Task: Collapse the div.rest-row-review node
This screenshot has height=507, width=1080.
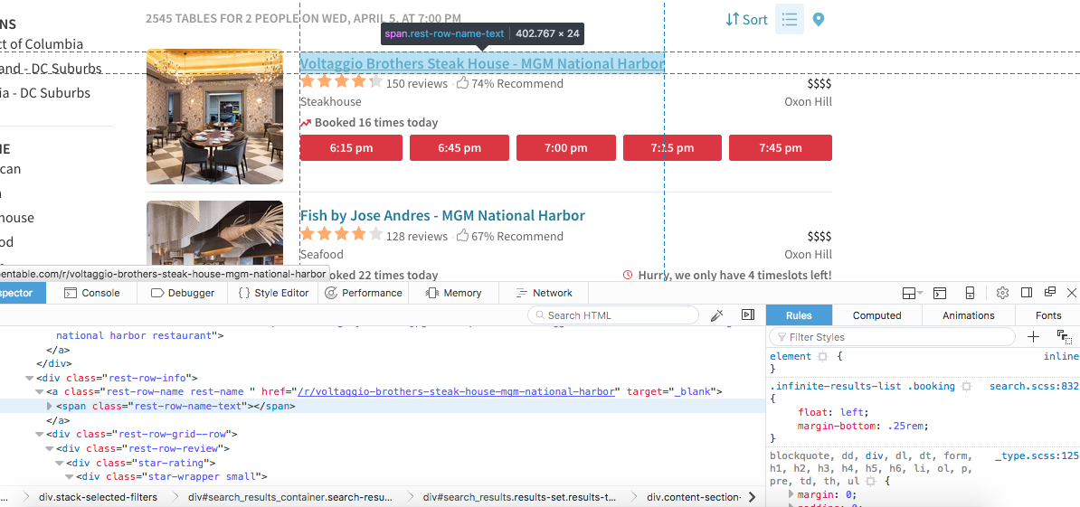Action: click(x=50, y=448)
